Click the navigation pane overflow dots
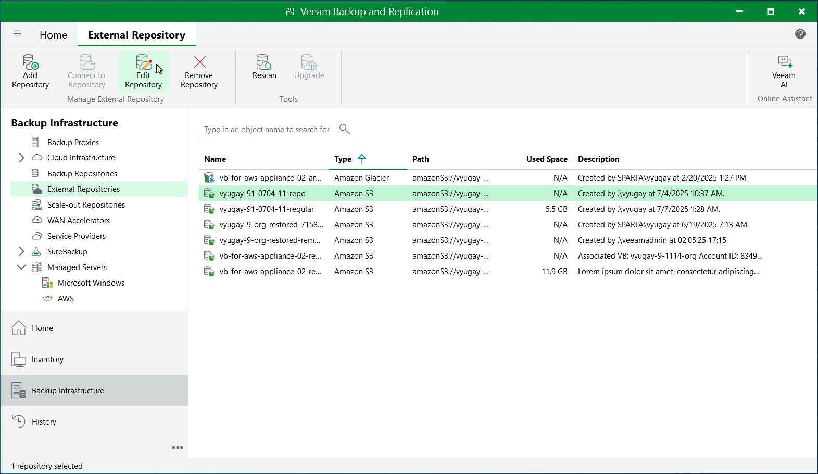The width and height of the screenshot is (818, 474). click(x=178, y=447)
